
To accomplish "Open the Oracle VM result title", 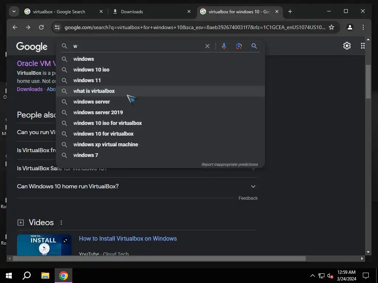I will pyautogui.click(x=36, y=63).
